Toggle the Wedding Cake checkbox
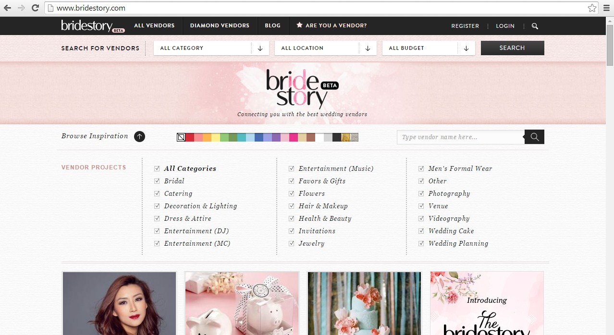The height and width of the screenshot is (335, 614). click(x=421, y=231)
